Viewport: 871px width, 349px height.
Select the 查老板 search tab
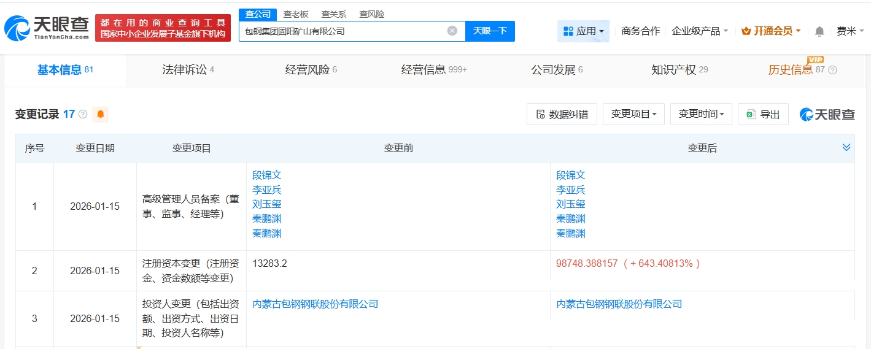pos(296,14)
